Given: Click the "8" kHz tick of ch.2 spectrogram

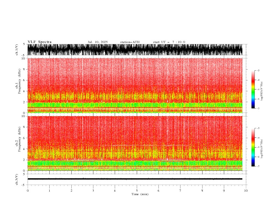Looking at the screenshot, I should tap(24, 127).
